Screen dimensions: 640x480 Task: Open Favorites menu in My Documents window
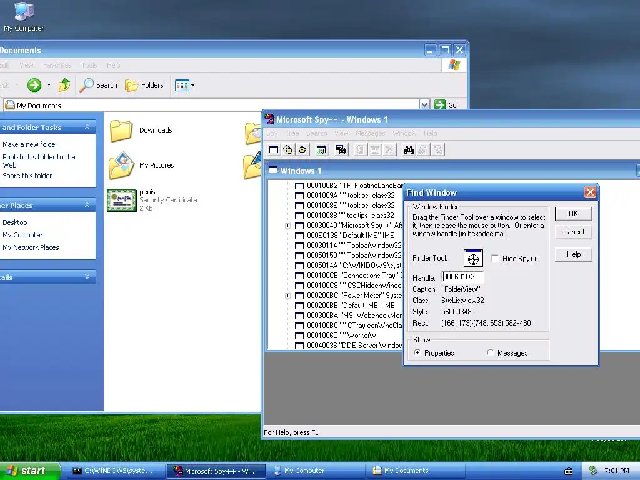point(57,65)
